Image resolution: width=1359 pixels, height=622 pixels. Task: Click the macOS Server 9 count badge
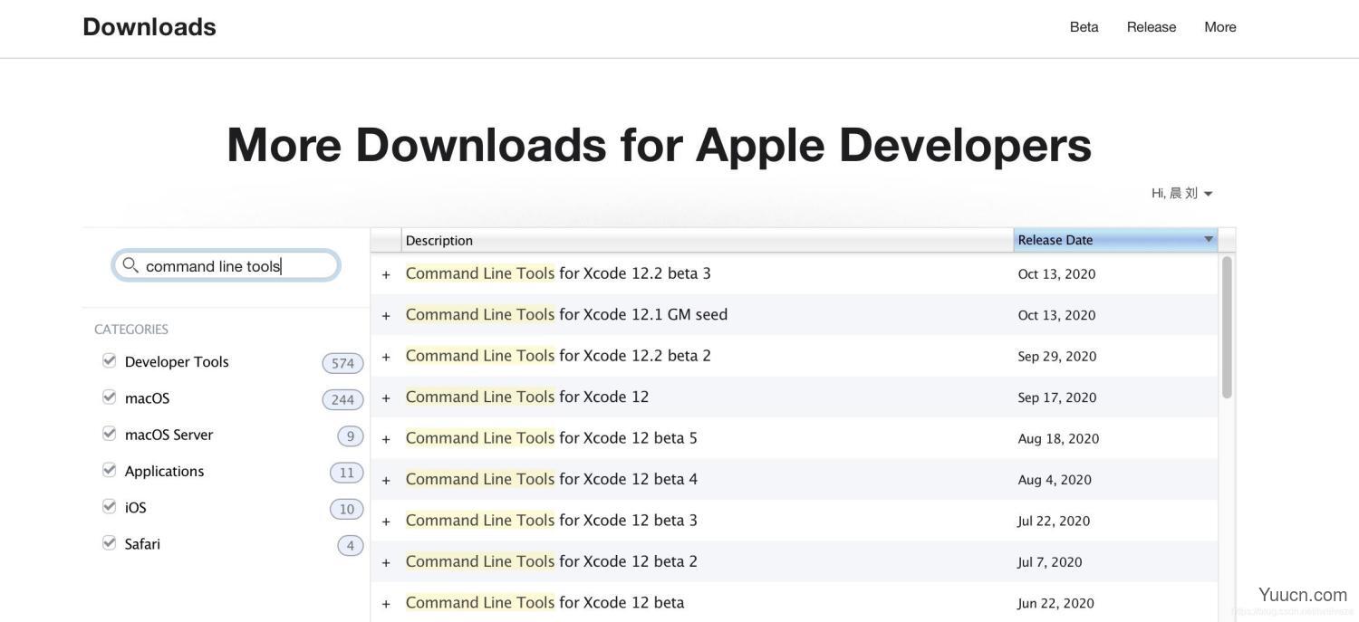pyautogui.click(x=351, y=436)
